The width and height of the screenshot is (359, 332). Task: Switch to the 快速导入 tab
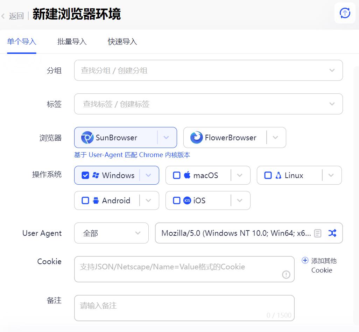122,42
